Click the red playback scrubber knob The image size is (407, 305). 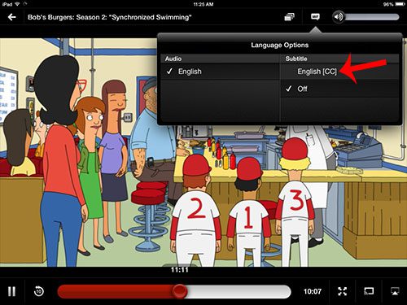179,291
